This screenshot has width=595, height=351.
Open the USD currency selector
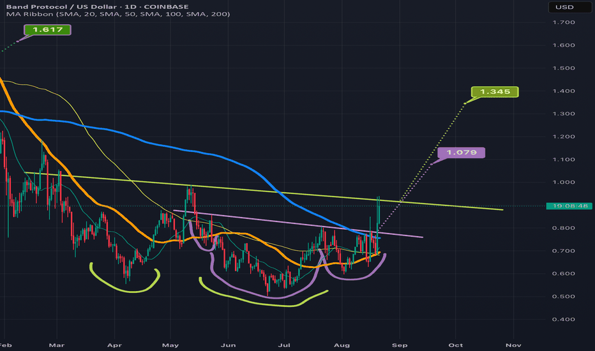point(570,7)
